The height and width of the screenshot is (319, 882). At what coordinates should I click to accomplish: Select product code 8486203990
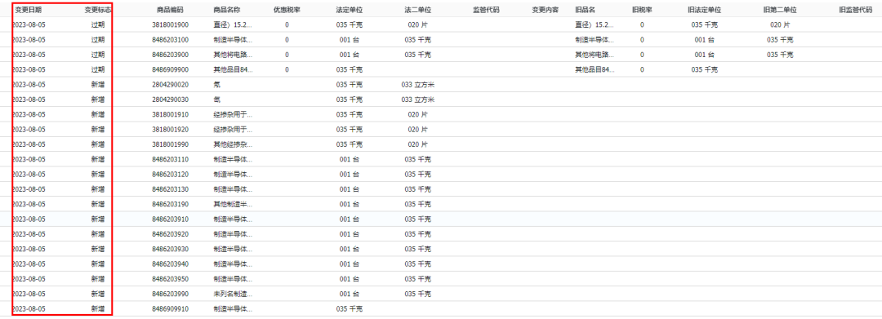pos(171,294)
